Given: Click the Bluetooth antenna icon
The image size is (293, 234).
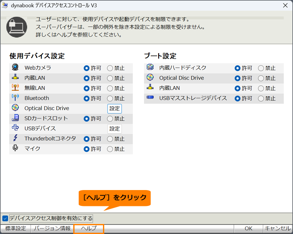Looking at the screenshot, I should click(x=15, y=98).
